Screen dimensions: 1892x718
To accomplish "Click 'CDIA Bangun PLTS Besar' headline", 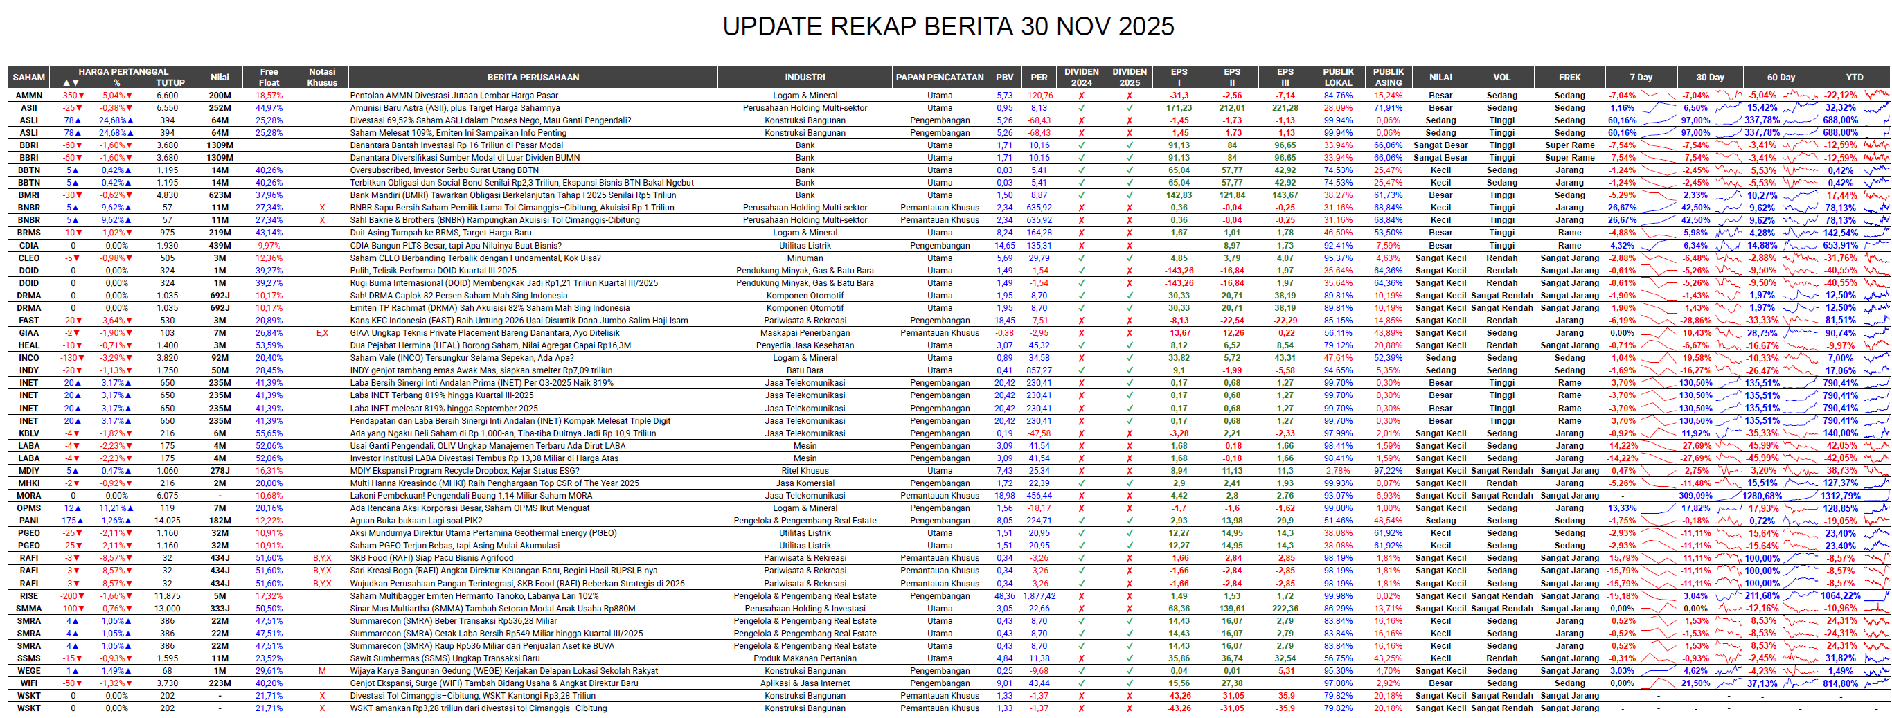I will [456, 246].
